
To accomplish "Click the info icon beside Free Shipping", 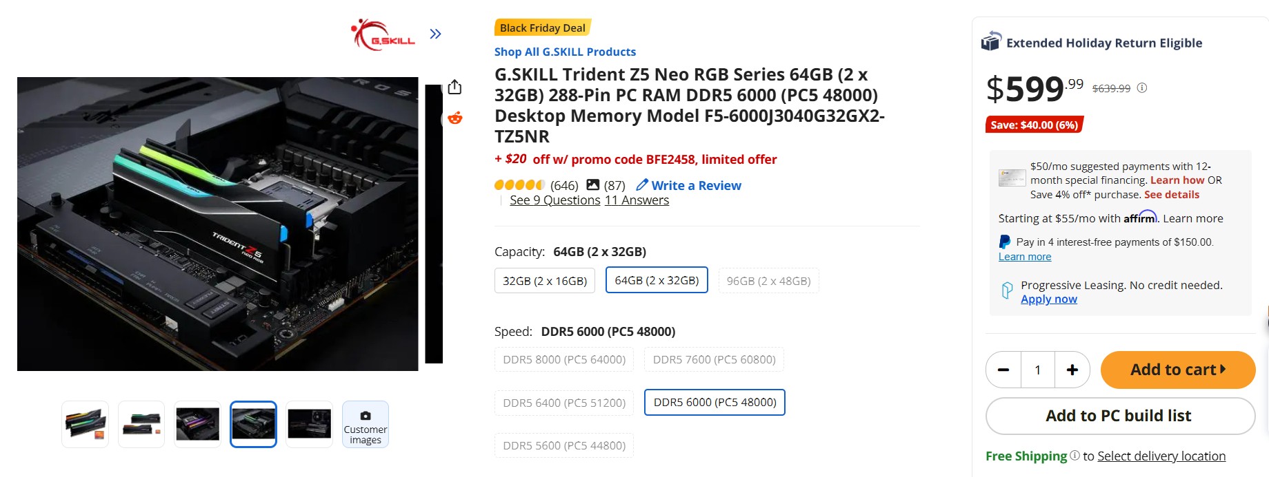I will point(1076,456).
